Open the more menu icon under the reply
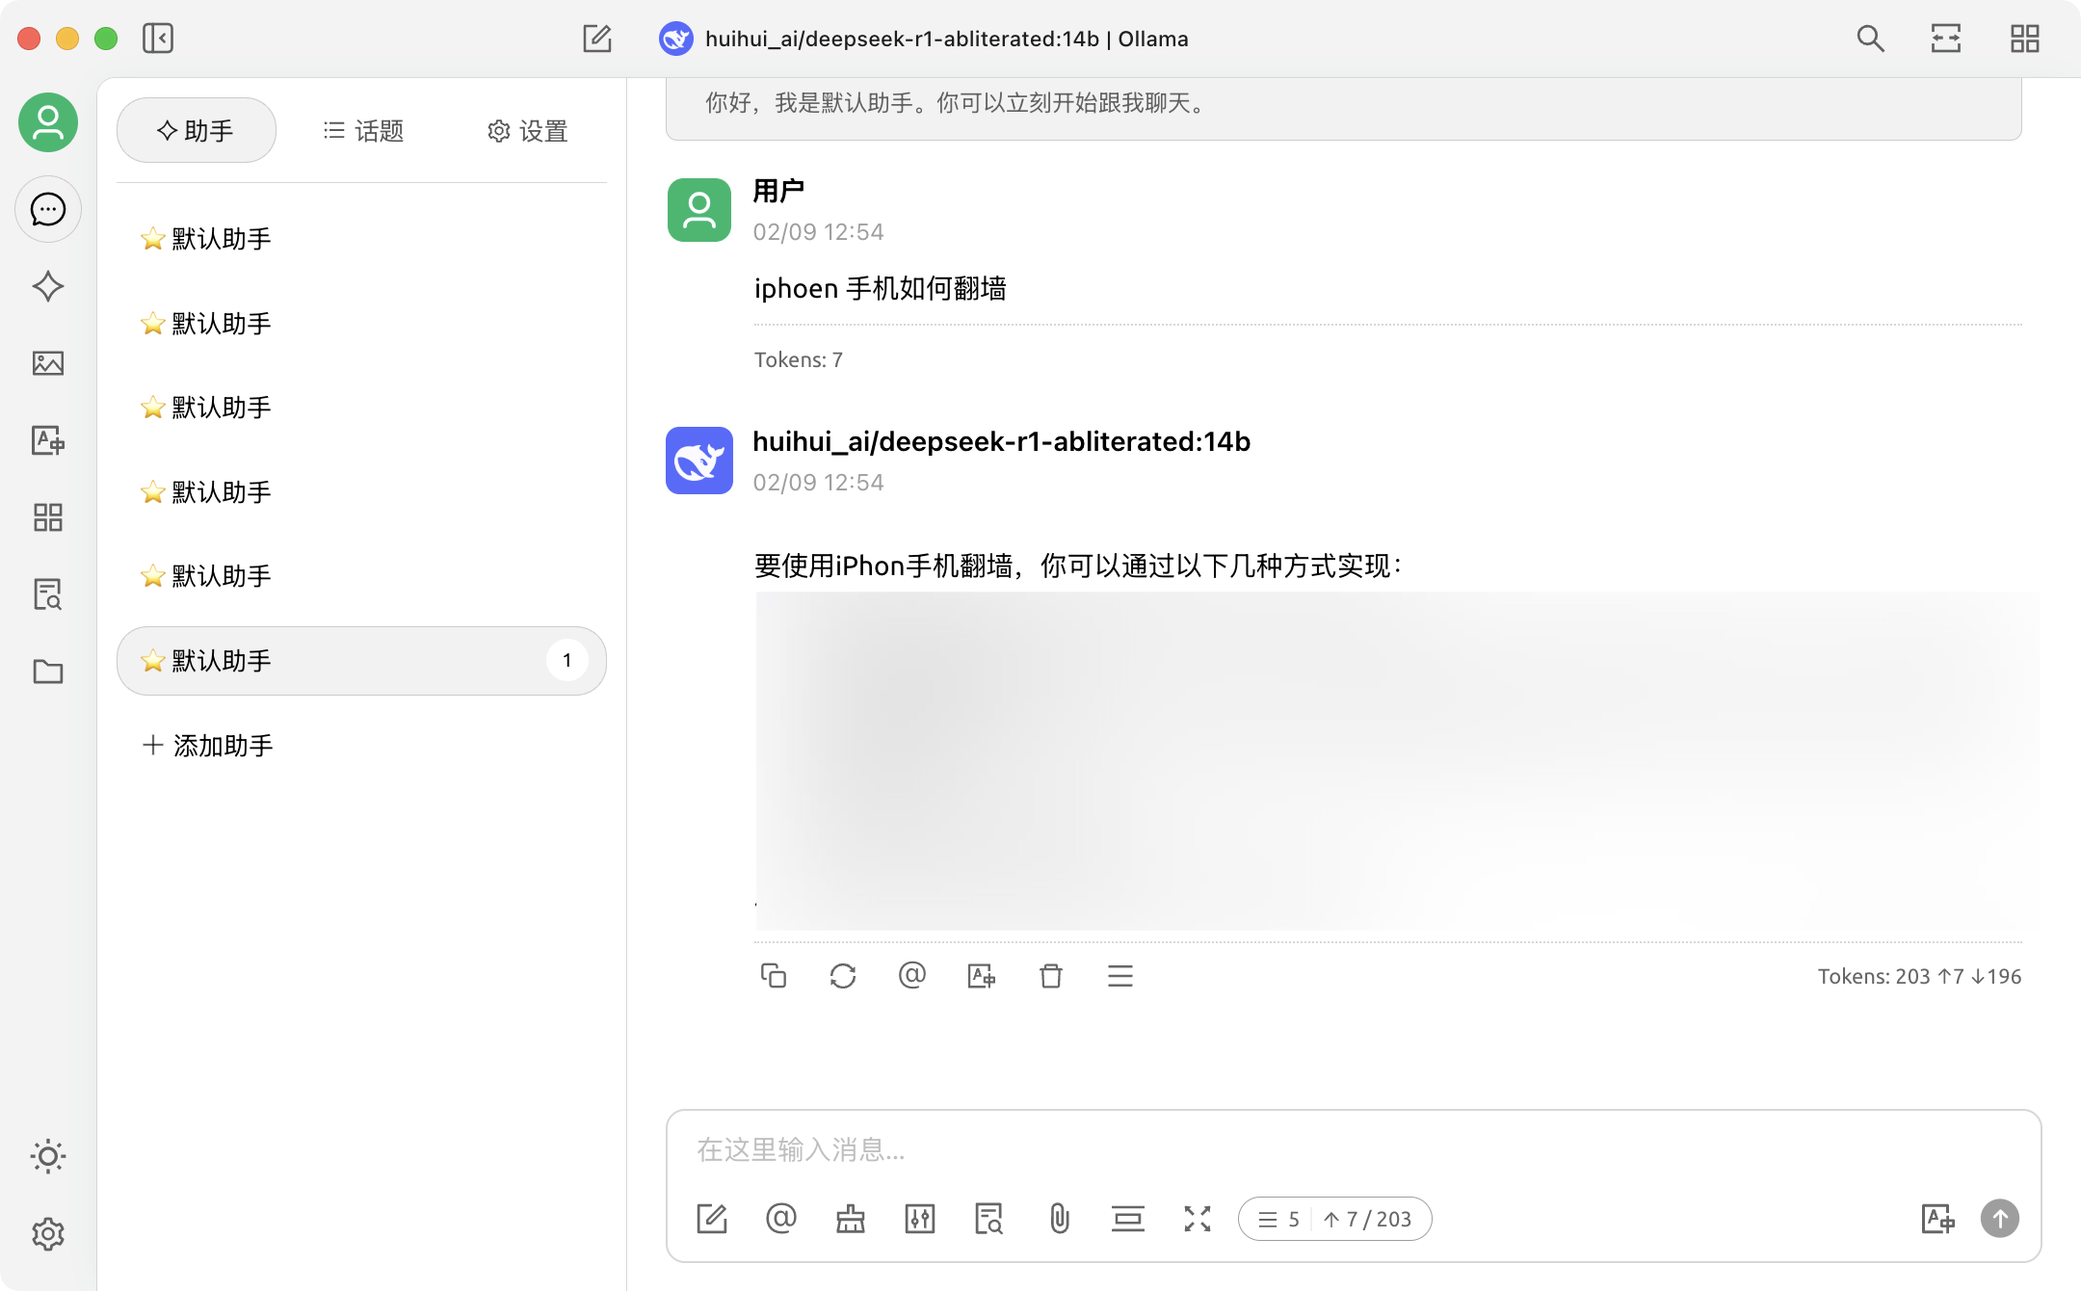Screen dimensions: 2081x1291 click(1120, 976)
